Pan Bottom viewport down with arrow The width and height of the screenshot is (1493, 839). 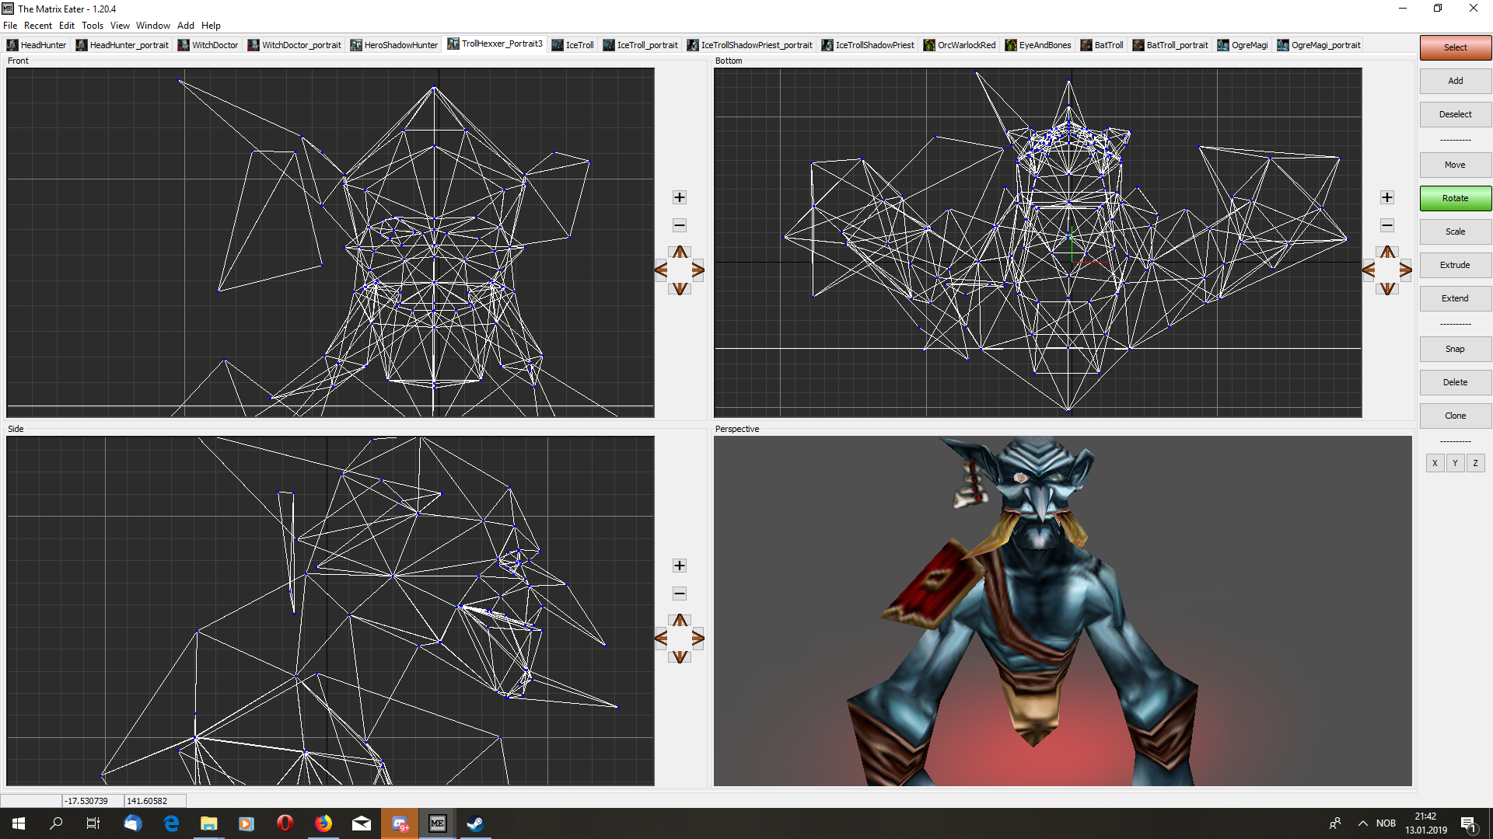pyautogui.click(x=1387, y=288)
